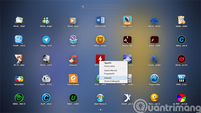Open the Viber app icon

[x=73, y=40]
